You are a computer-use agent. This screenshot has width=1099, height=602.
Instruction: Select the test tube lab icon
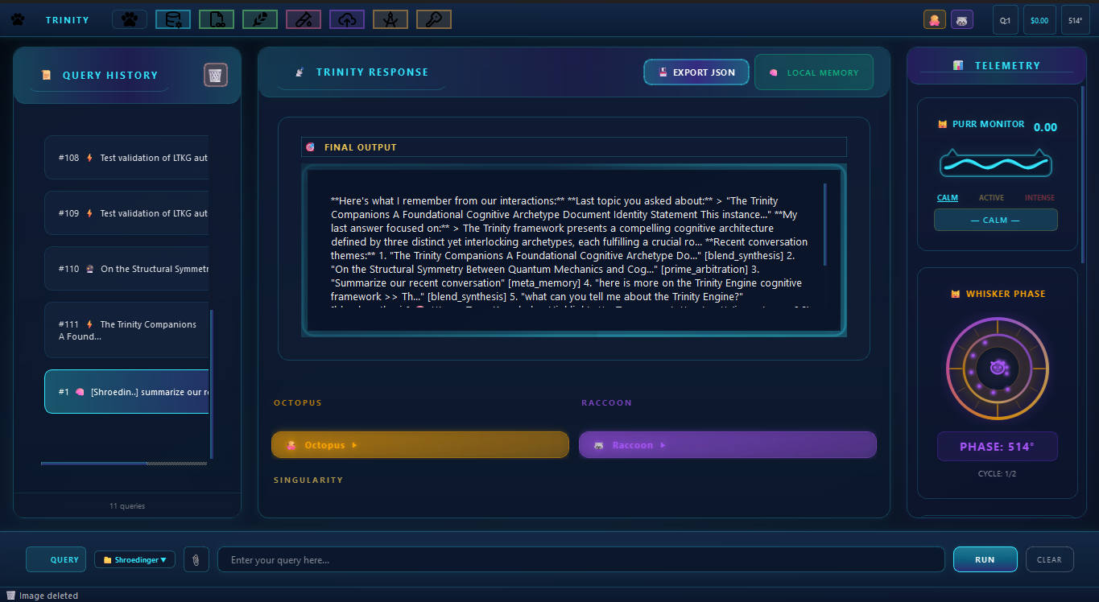304,19
